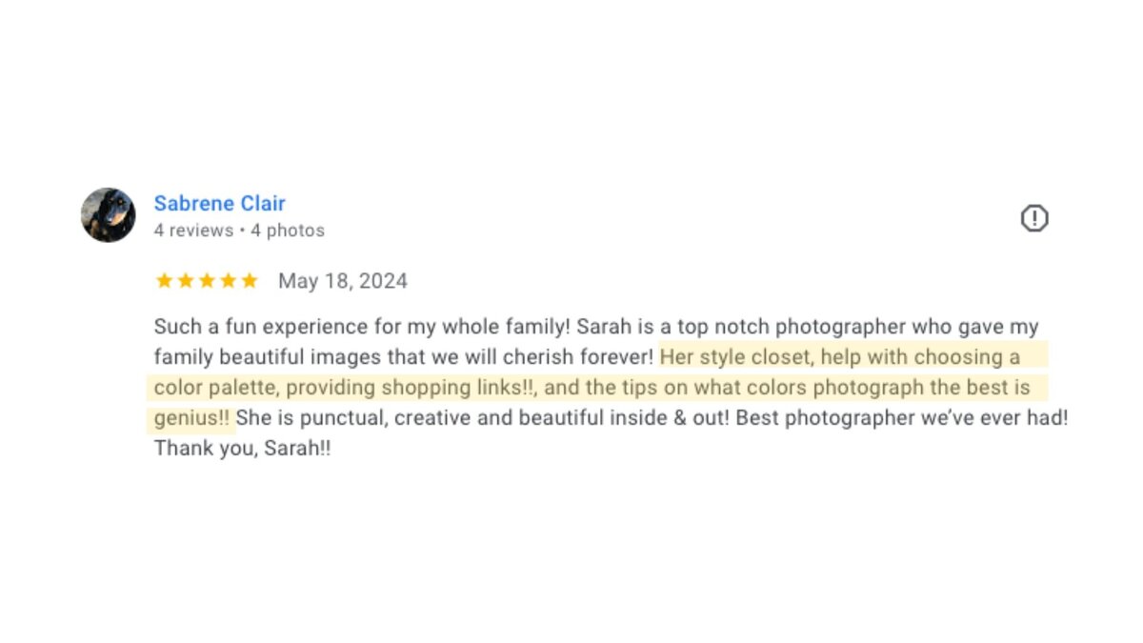Click the report review flag icon
Image resolution: width=1143 pixels, height=643 pixels.
[1034, 219]
